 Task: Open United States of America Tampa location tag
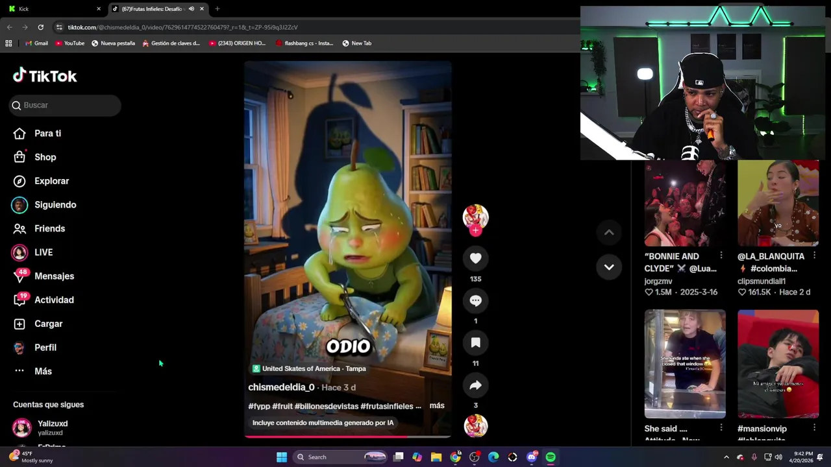point(309,368)
